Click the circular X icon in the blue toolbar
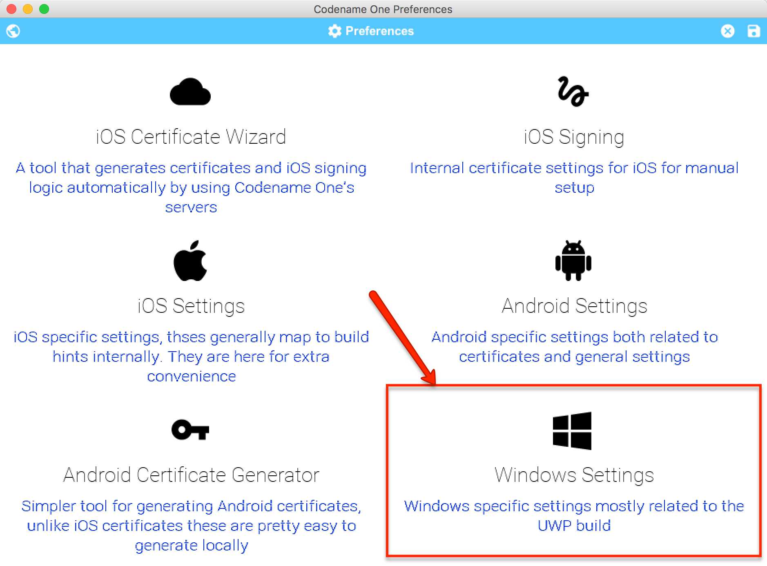The image size is (767, 566). click(729, 31)
